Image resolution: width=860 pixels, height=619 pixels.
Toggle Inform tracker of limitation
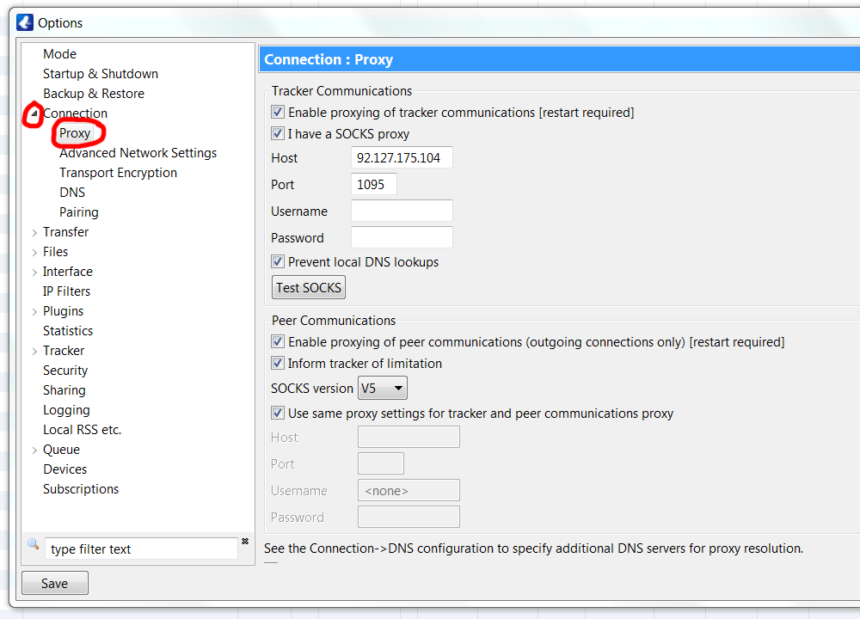tap(278, 364)
